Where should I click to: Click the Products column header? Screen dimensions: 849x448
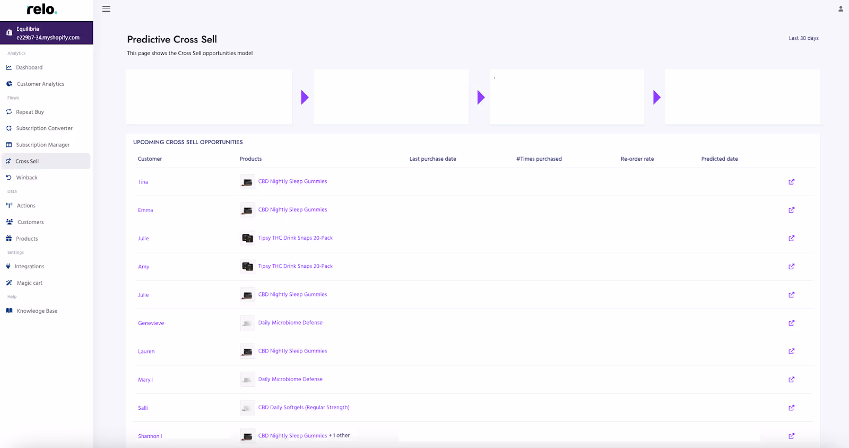250,159
